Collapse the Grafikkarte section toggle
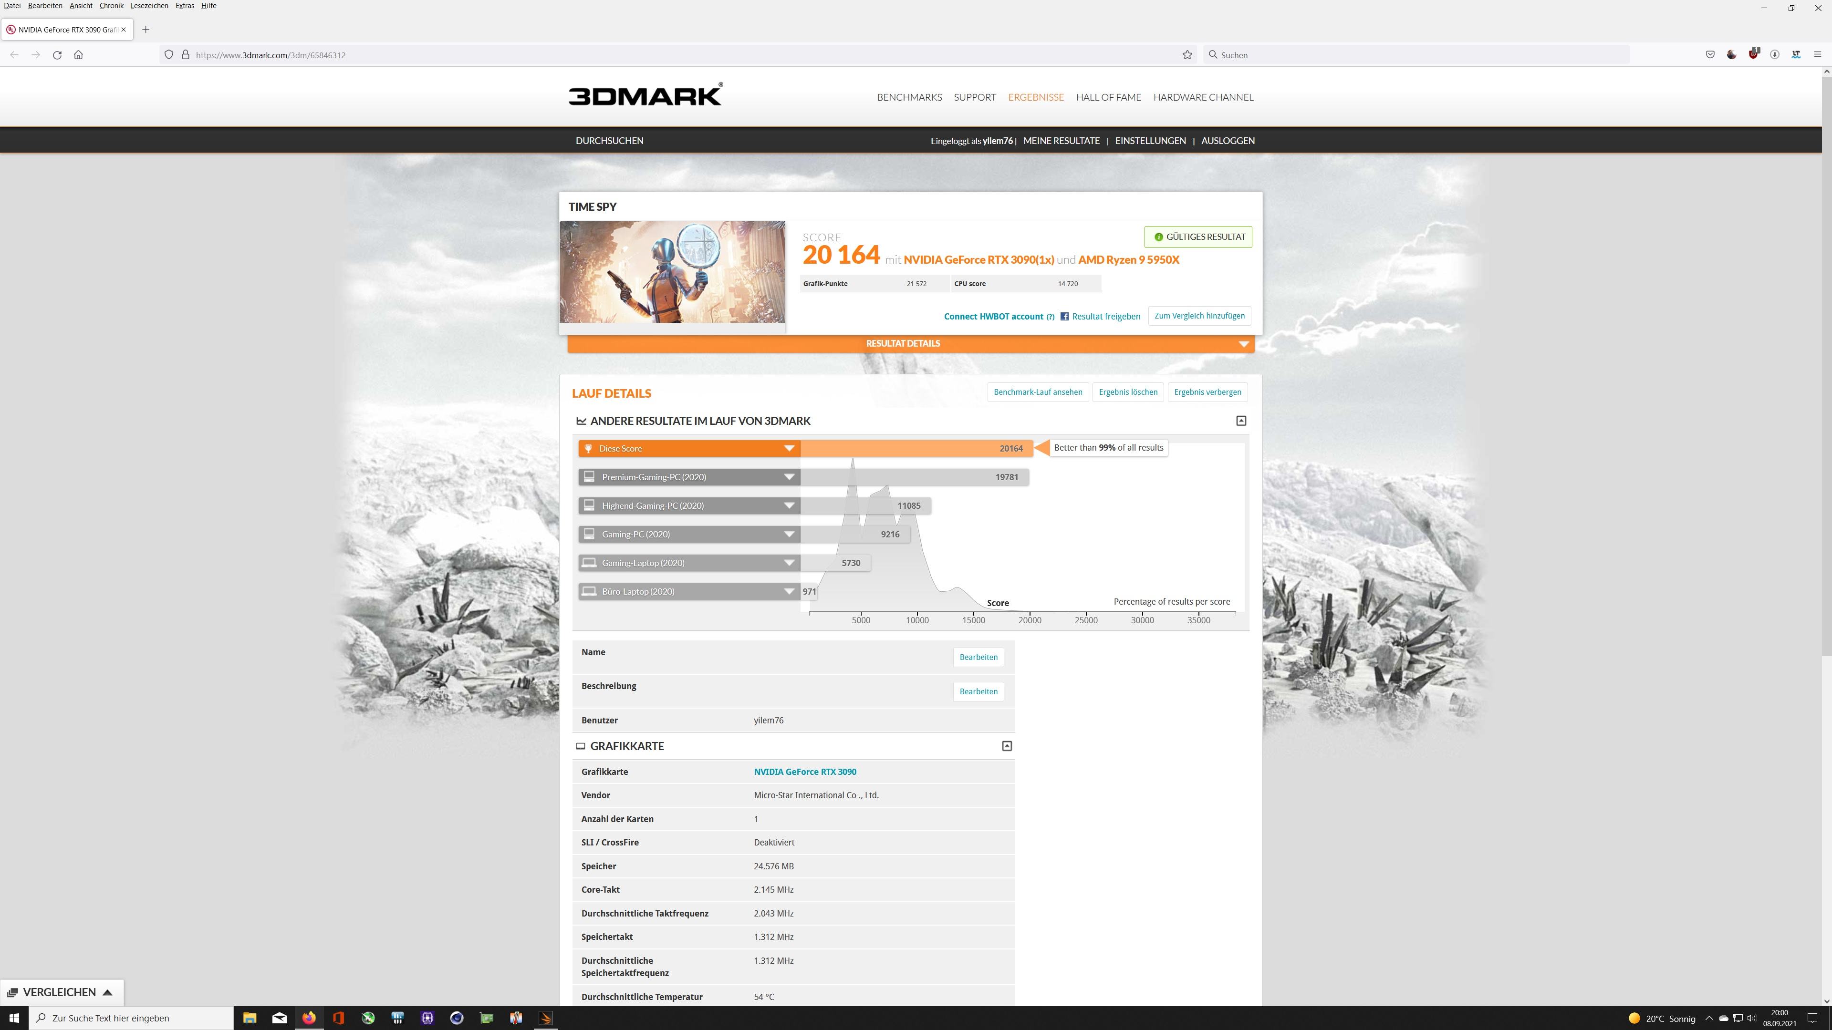The image size is (1832, 1030). (x=1006, y=746)
